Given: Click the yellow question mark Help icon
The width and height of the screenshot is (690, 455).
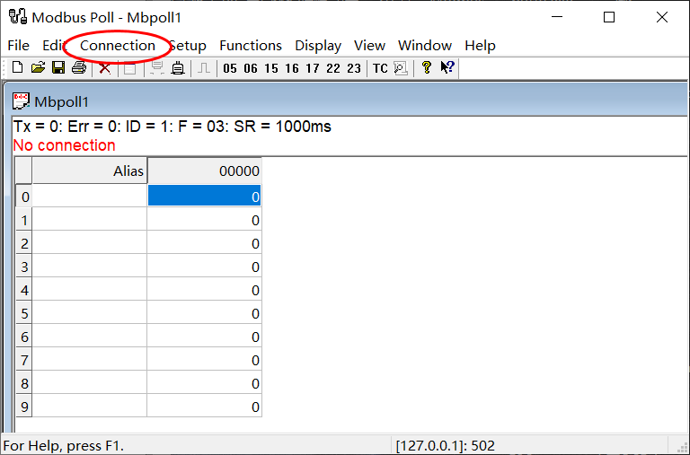Looking at the screenshot, I should [x=427, y=68].
